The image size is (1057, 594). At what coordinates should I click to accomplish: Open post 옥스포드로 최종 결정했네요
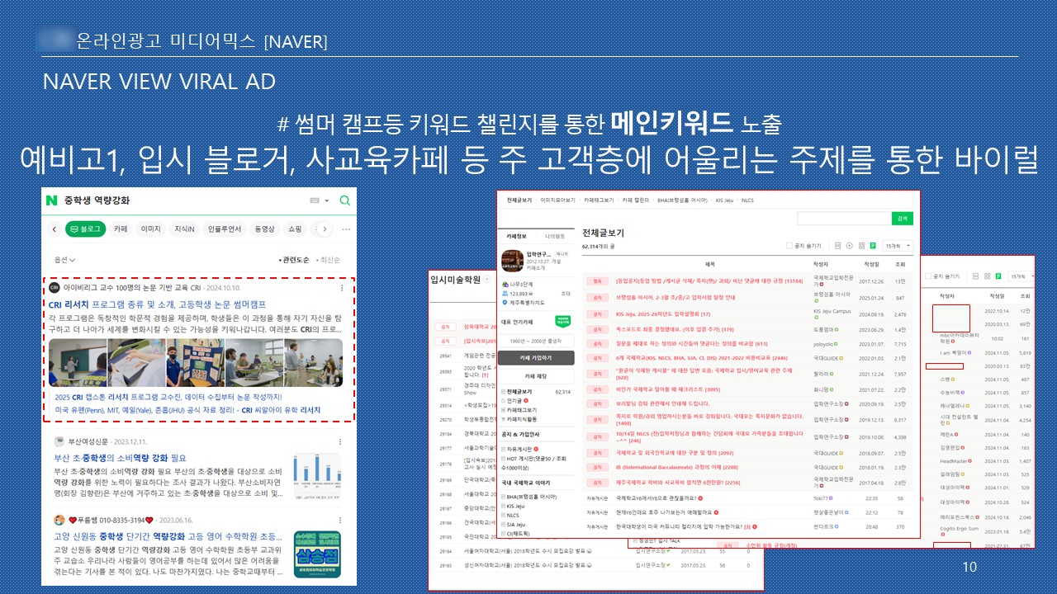coord(675,328)
